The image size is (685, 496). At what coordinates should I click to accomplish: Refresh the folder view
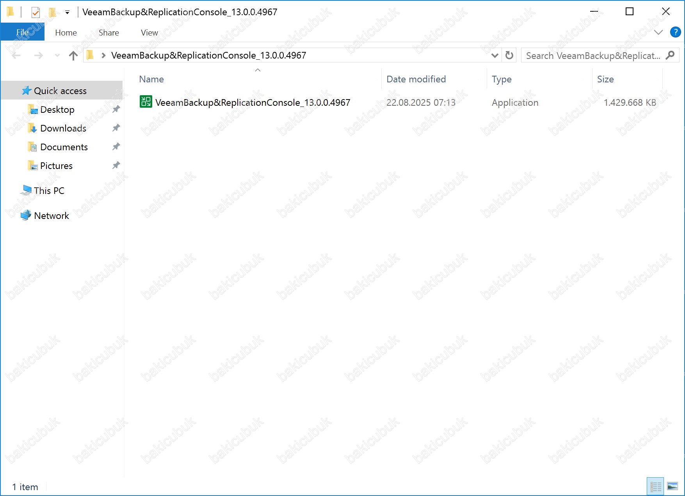coord(509,55)
